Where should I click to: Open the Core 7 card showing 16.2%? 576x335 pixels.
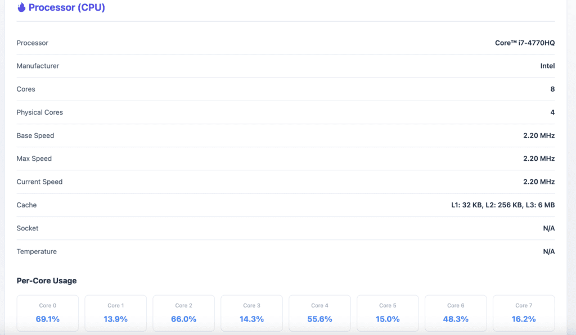[x=524, y=313]
